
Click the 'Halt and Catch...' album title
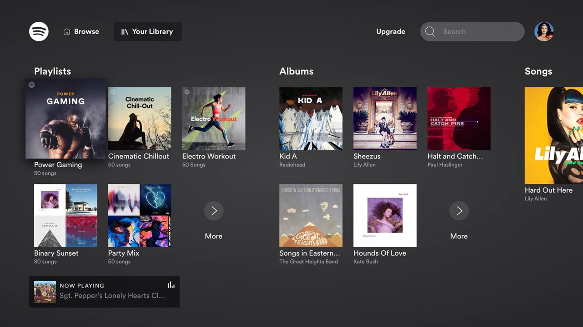(x=455, y=156)
